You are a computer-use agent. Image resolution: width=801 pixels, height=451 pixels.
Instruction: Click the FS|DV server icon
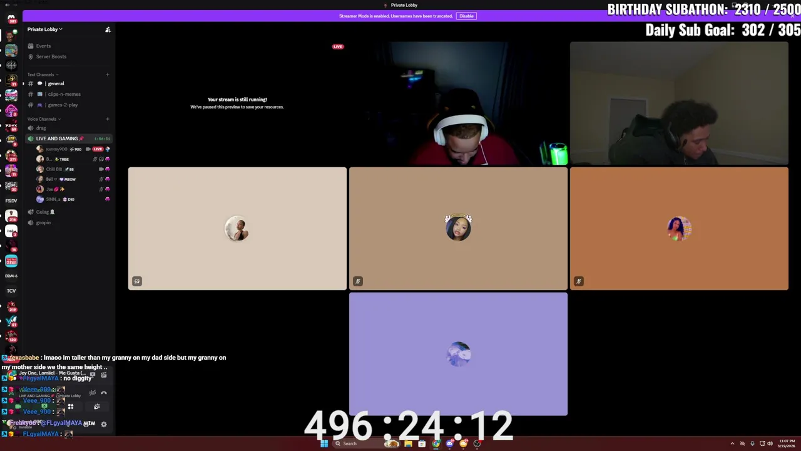coord(11,200)
